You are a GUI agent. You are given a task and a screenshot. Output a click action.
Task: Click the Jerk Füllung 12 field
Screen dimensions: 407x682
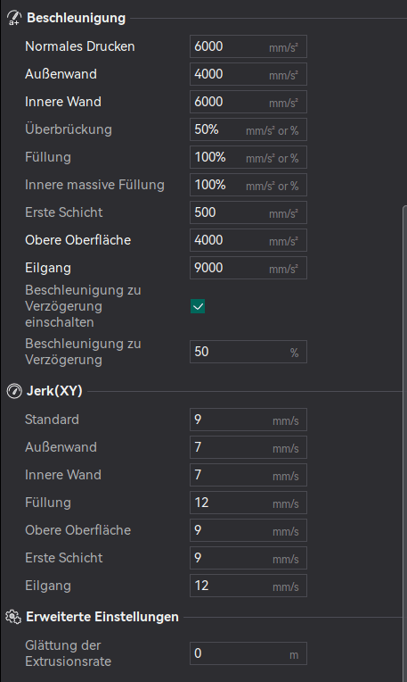tap(248, 503)
